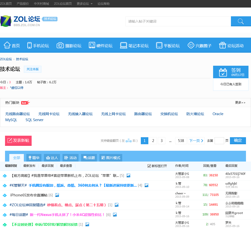This screenshot has height=228, width=251.
Task: Open 无线路由器论坛 link
Action: click(x=18, y=114)
